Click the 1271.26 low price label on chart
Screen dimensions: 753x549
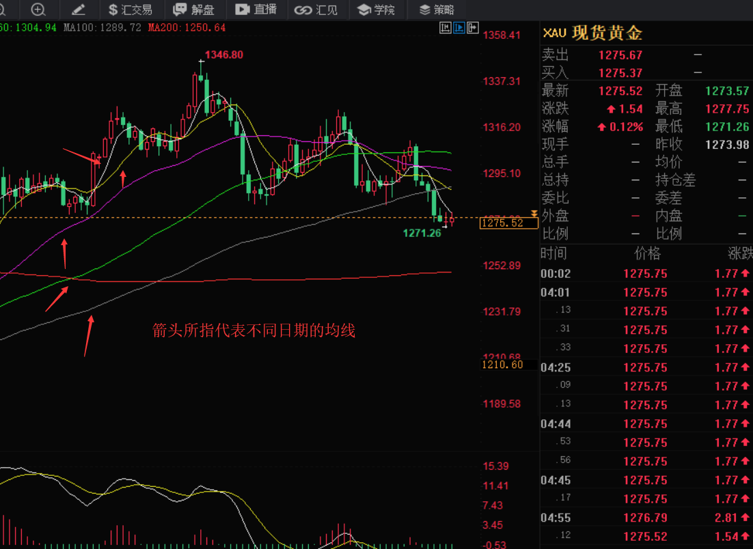[422, 234]
